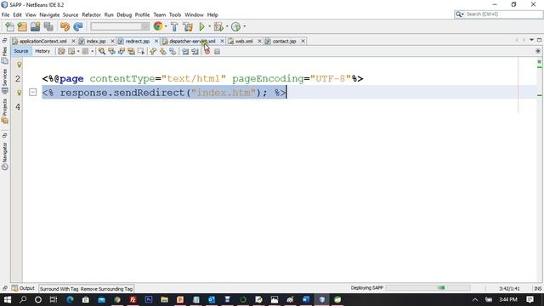544x306 pixels.
Task: Click the Remove Surrounding Tag button
Action: [x=106, y=289]
